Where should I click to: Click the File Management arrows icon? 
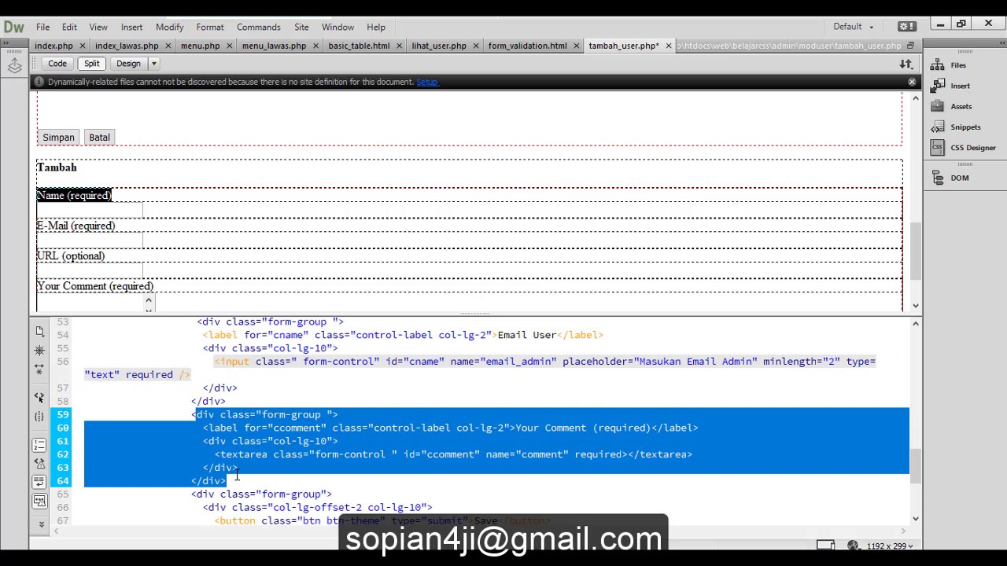906,64
